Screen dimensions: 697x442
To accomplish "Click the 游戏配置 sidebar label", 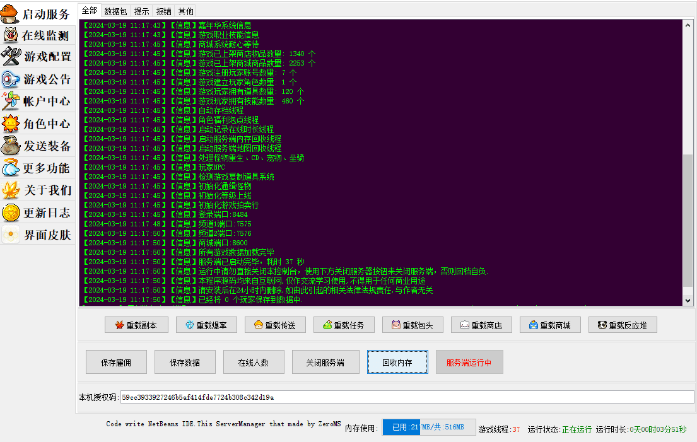I will tap(47, 57).
